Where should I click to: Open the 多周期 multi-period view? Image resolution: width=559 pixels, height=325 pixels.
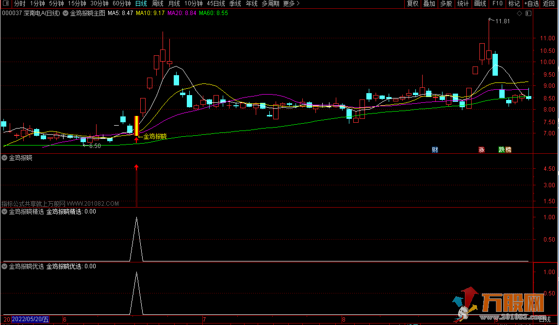point(270,3)
